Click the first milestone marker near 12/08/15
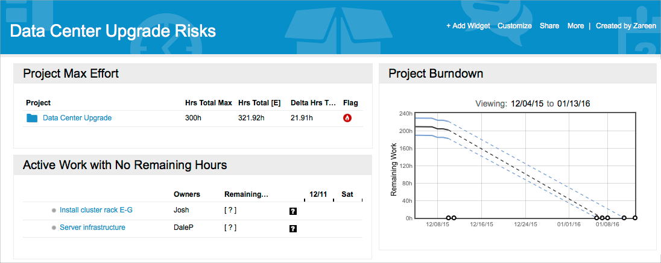Image resolution: width=661 pixels, height=263 pixels. pyautogui.click(x=448, y=218)
